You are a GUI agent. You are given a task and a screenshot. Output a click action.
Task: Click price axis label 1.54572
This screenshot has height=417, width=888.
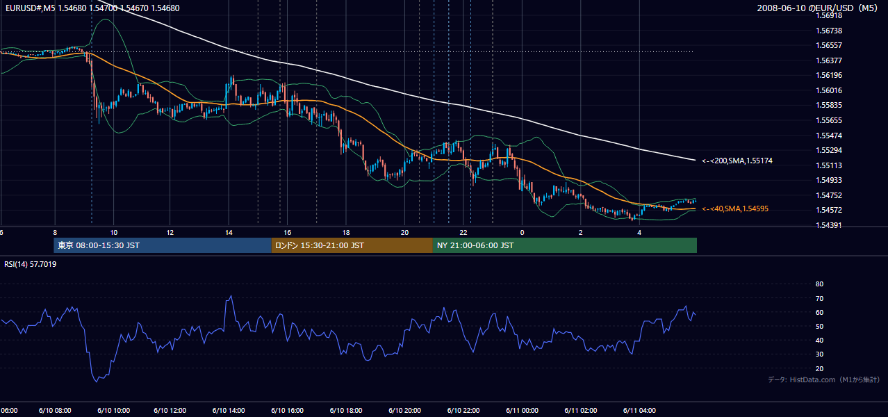828,210
